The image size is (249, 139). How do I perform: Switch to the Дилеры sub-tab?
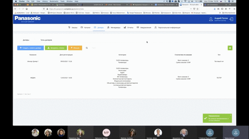point(26,40)
